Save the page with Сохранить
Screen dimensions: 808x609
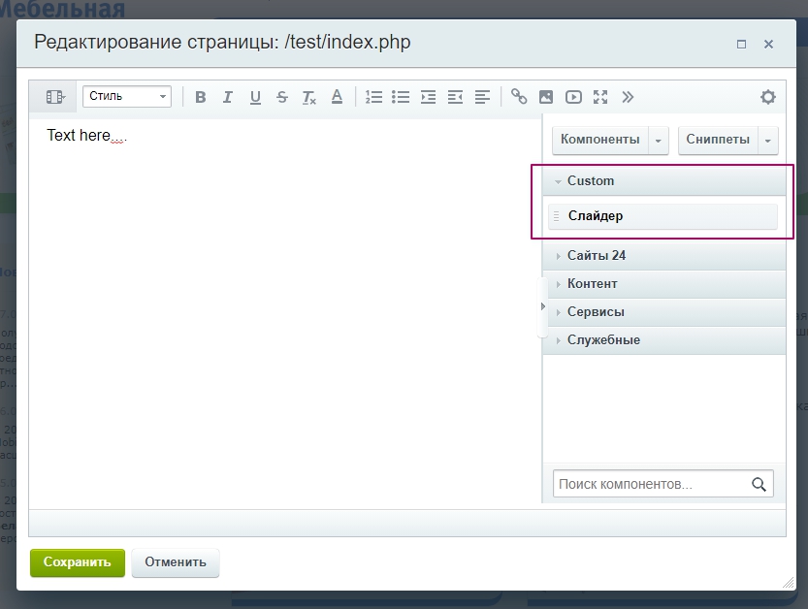[x=78, y=562]
